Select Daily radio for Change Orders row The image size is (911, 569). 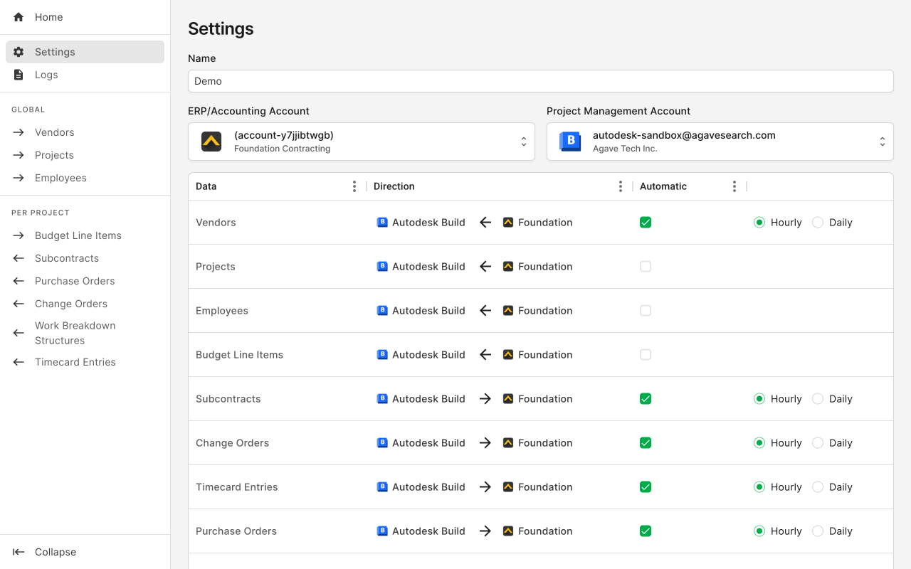(x=818, y=443)
